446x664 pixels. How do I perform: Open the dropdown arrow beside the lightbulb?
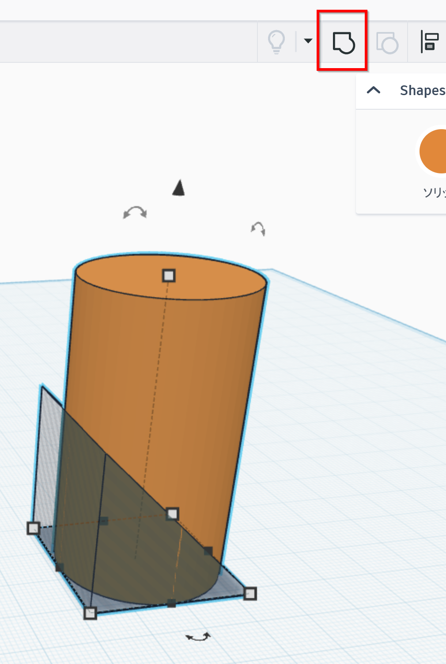(308, 41)
